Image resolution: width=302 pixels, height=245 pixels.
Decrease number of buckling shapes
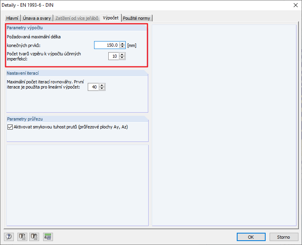coord(122,58)
